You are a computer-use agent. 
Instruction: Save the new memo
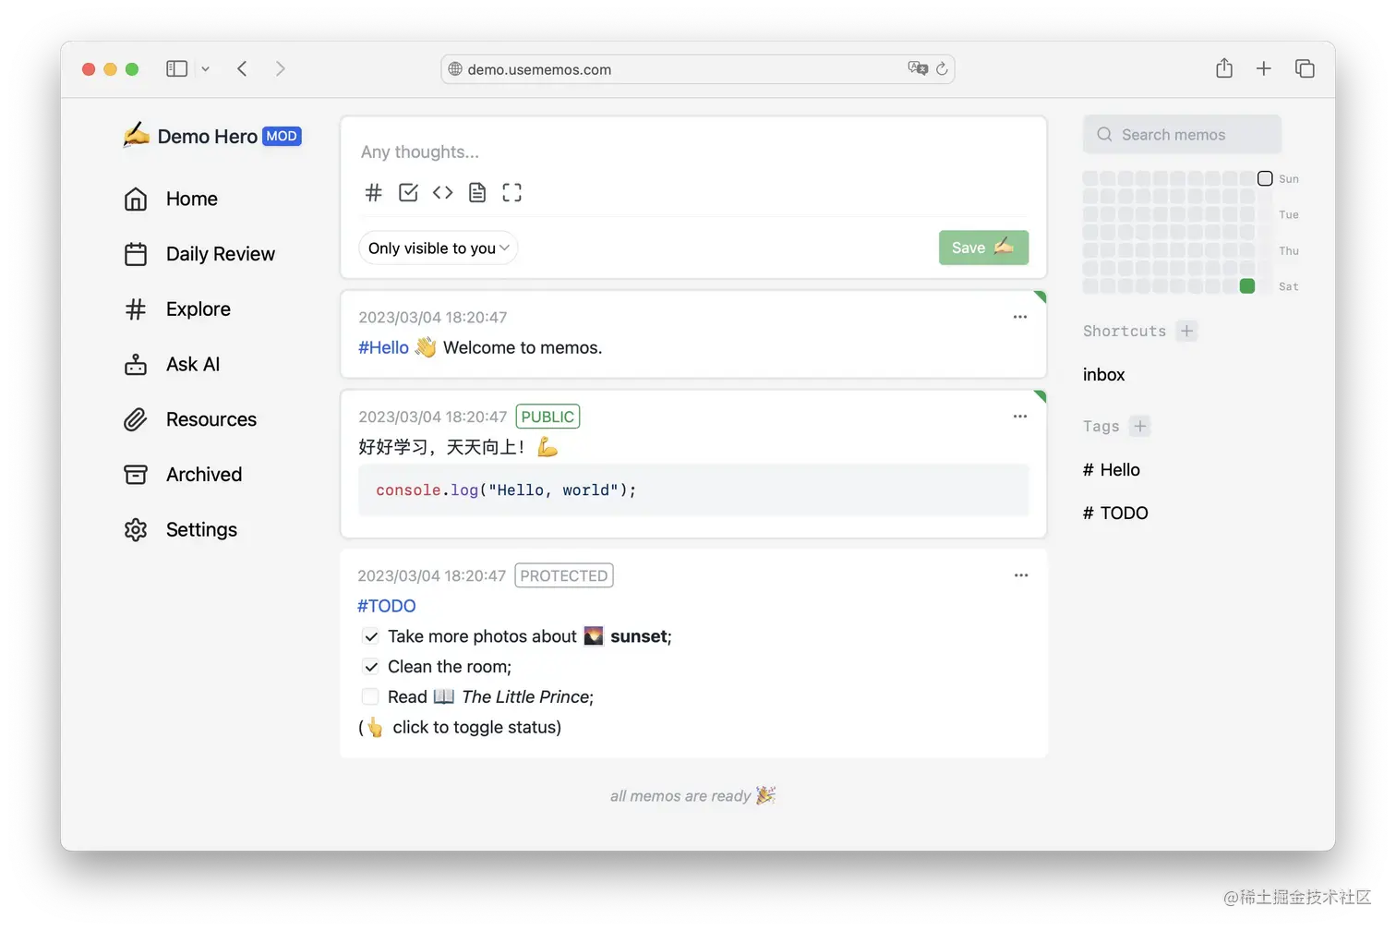pos(982,248)
